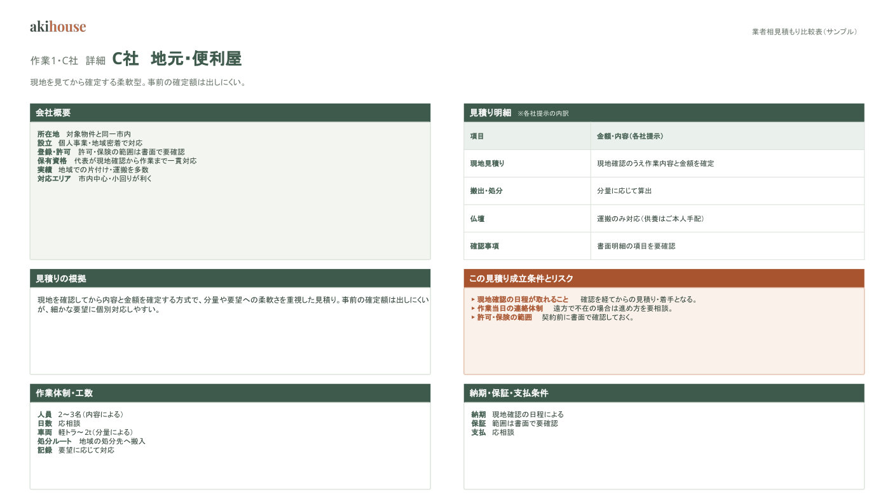This screenshot has height=501, width=890.
Task: Click the 実績 地域での片付け・運搬を多数 row
Action: [93, 170]
